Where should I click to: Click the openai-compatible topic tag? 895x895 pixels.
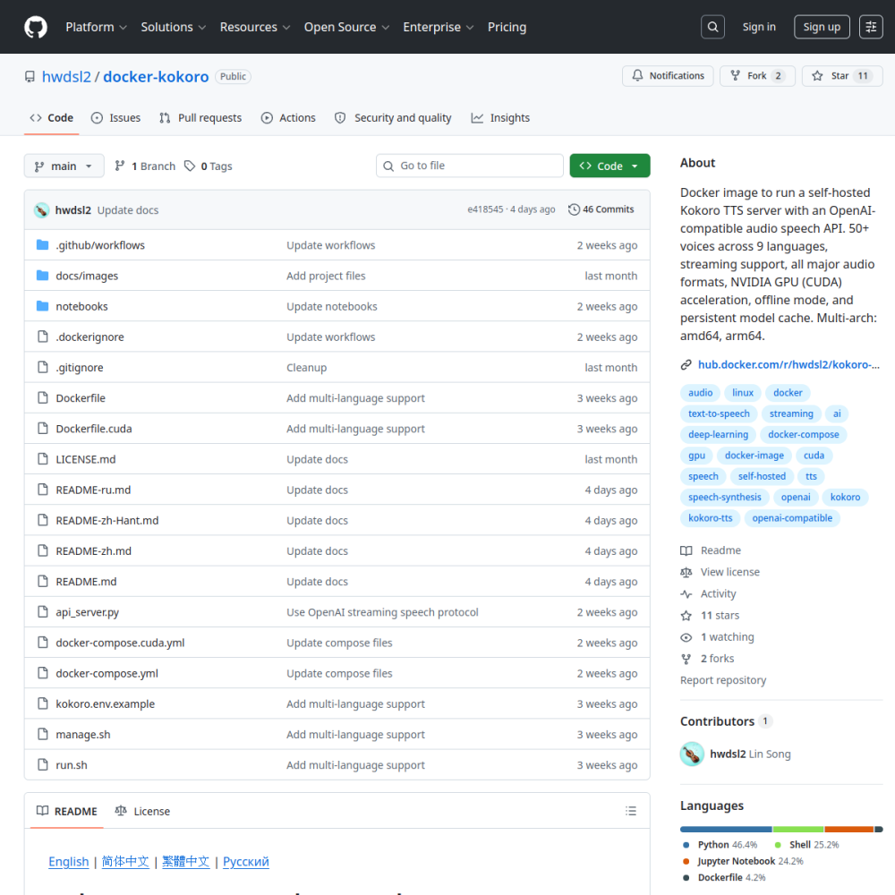792,518
